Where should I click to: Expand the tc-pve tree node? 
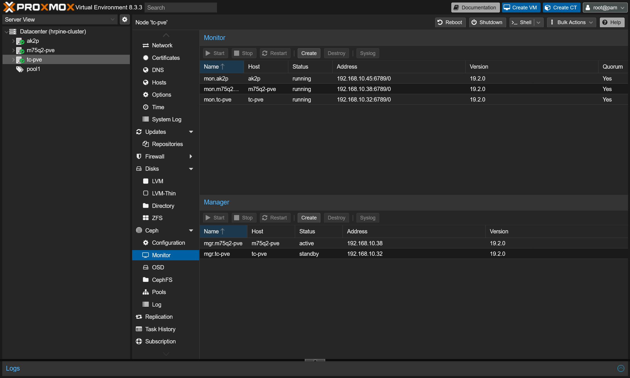click(13, 60)
